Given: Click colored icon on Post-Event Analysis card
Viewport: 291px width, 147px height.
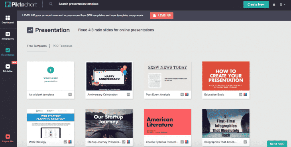Looking at the screenshot, I should click(x=187, y=95).
